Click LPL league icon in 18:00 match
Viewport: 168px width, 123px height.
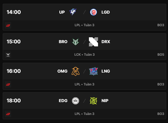pyautogui.click(x=8, y=114)
